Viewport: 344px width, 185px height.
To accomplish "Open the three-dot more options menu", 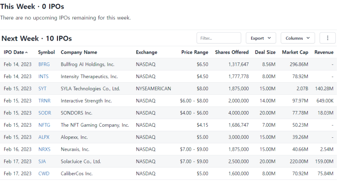I will point(327,38).
